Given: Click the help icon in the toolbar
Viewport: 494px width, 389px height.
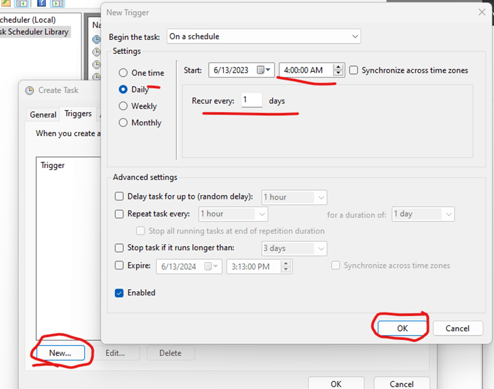Looking at the screenshot, I should coord(41,4).
